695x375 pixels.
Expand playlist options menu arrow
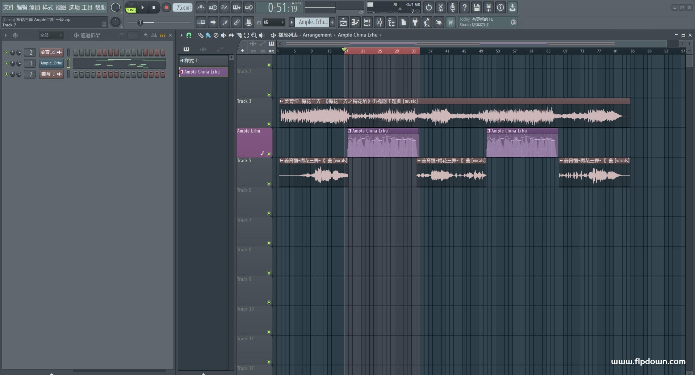point(181,35)
